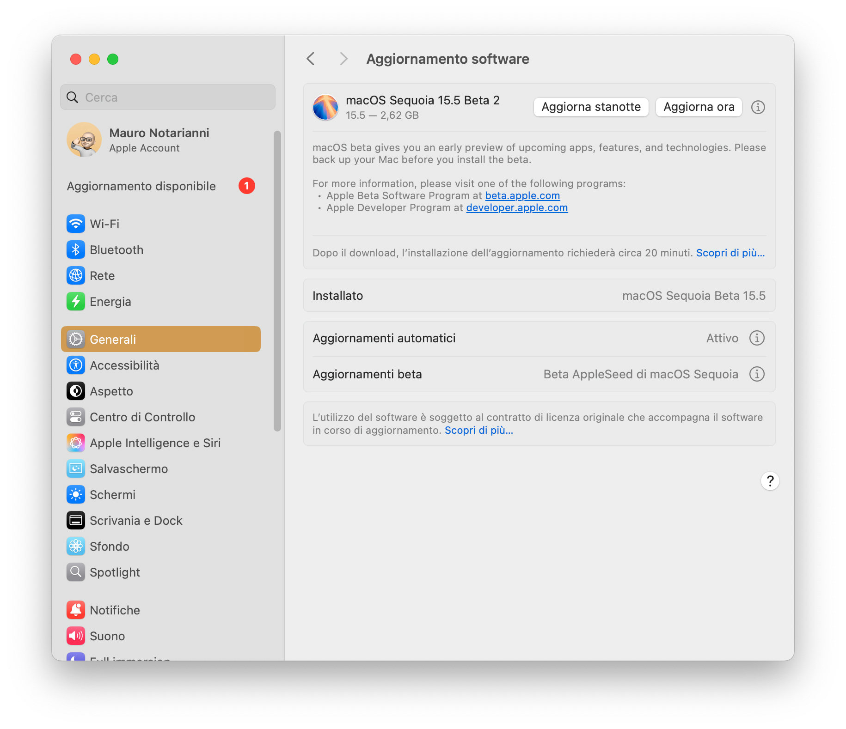
Task: Click the Aggiornamenti automatici label
Action: [x=384, y=338]
